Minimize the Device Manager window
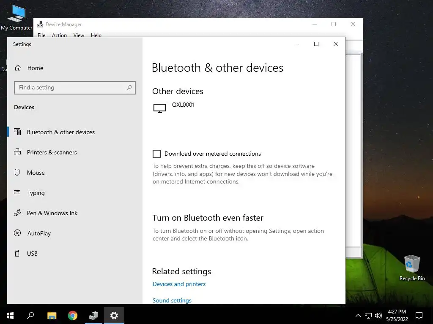The height and width of the screenshot is (324, 433). click(315, 24)
